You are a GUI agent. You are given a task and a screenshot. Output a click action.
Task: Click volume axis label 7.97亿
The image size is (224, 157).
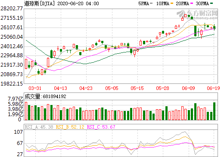(x=16, y=99)
